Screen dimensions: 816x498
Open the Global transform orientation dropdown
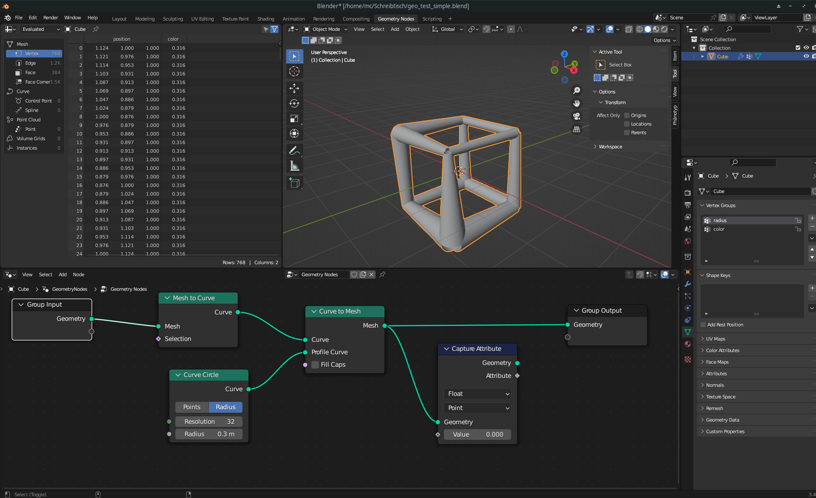pos(447,29)
